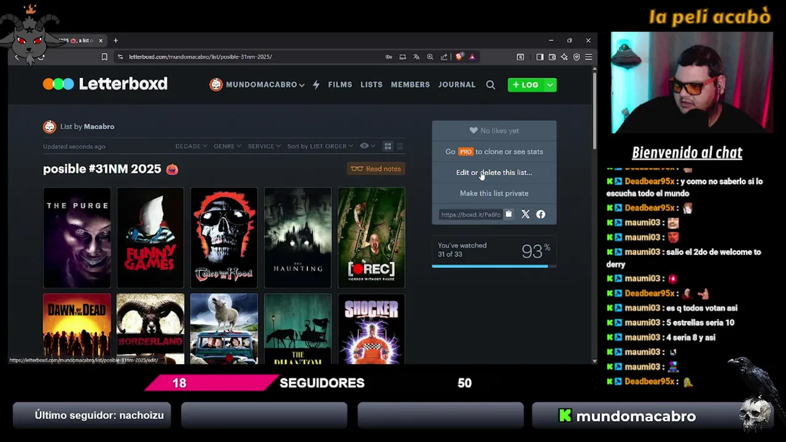The width and height of the screenshot is (786, 442).
Task: Open the MEMBERS menu
Action: click(410, 85)
